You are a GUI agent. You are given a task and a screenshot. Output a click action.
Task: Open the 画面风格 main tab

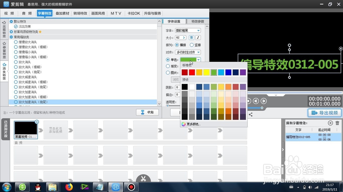pyautogui.click(x=98, y=13)
